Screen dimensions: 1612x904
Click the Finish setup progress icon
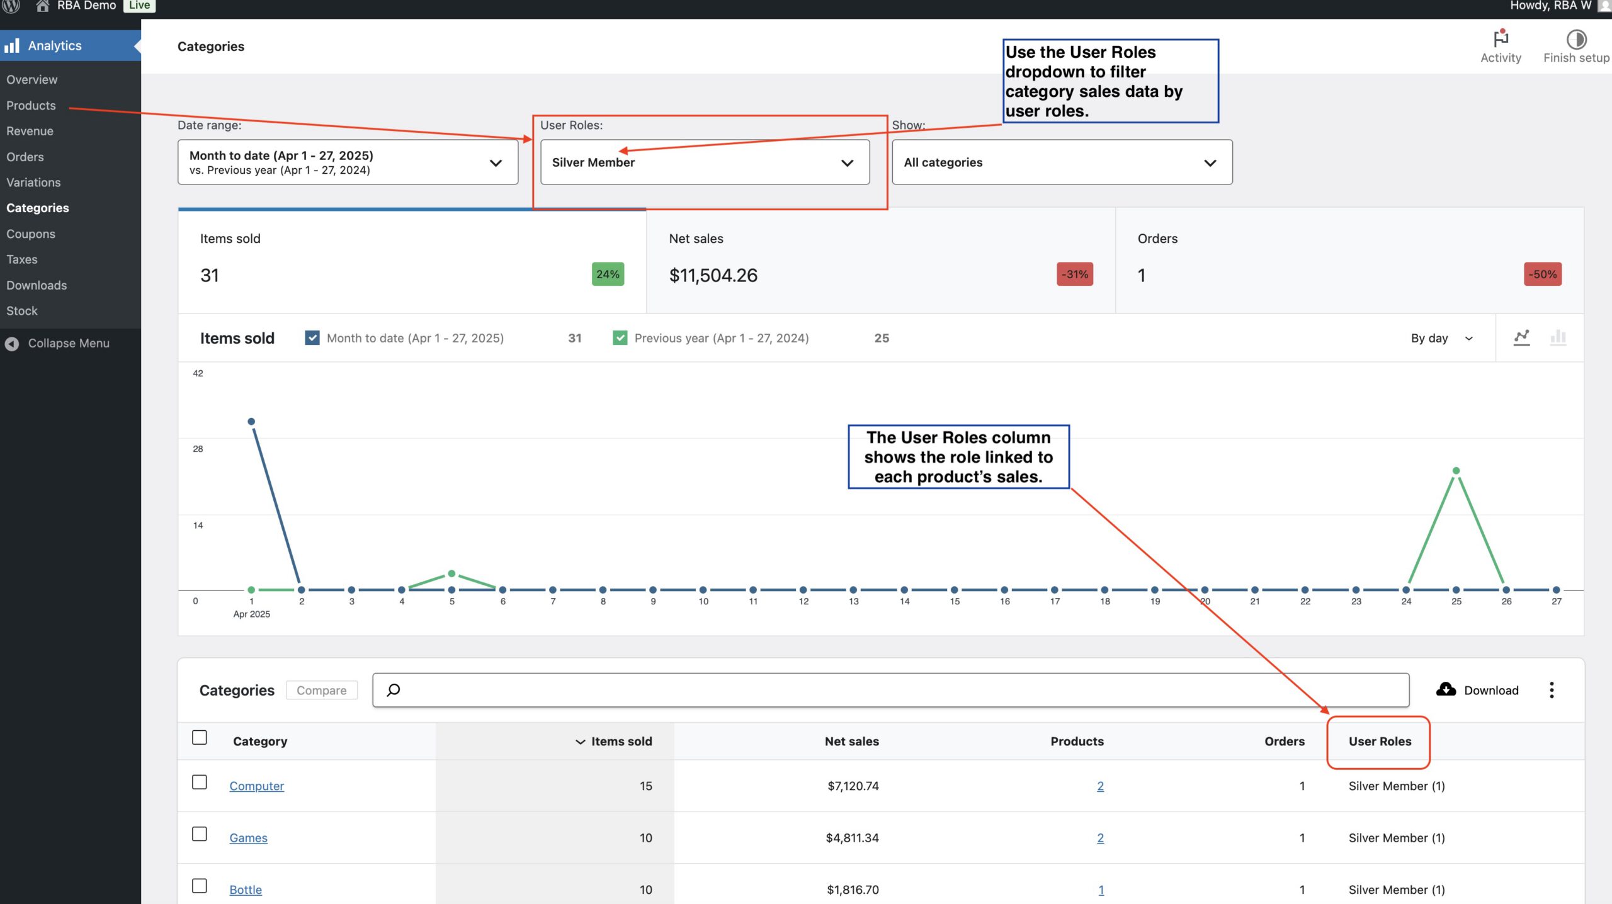pos(1576,40)
